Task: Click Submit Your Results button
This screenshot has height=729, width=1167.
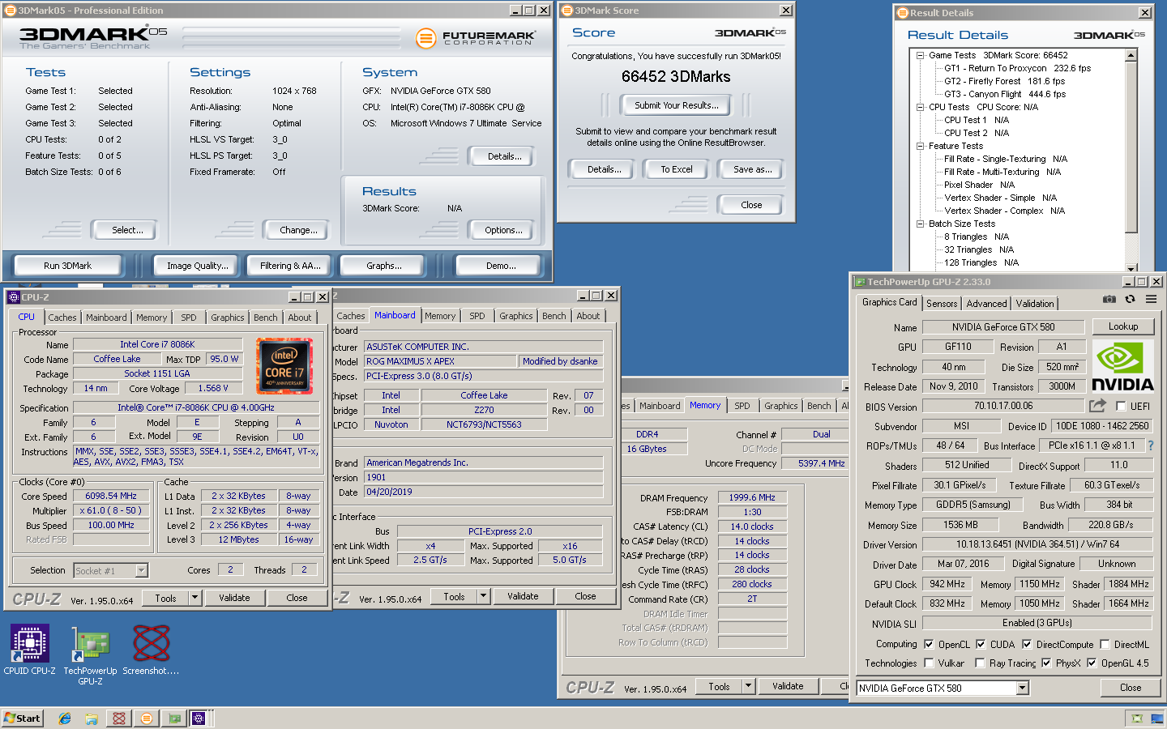Action: coord(676,105)
